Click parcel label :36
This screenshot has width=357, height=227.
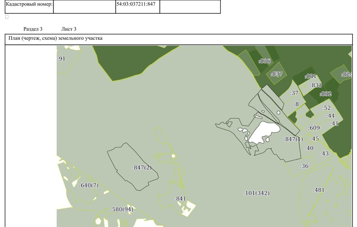click(x=304, y=166)
